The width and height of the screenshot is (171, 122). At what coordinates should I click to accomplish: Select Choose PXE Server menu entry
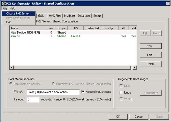(x=19, y=13)
